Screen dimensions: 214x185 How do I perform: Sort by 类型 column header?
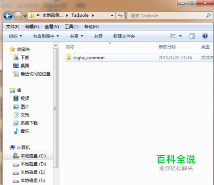tap(205, 47)
